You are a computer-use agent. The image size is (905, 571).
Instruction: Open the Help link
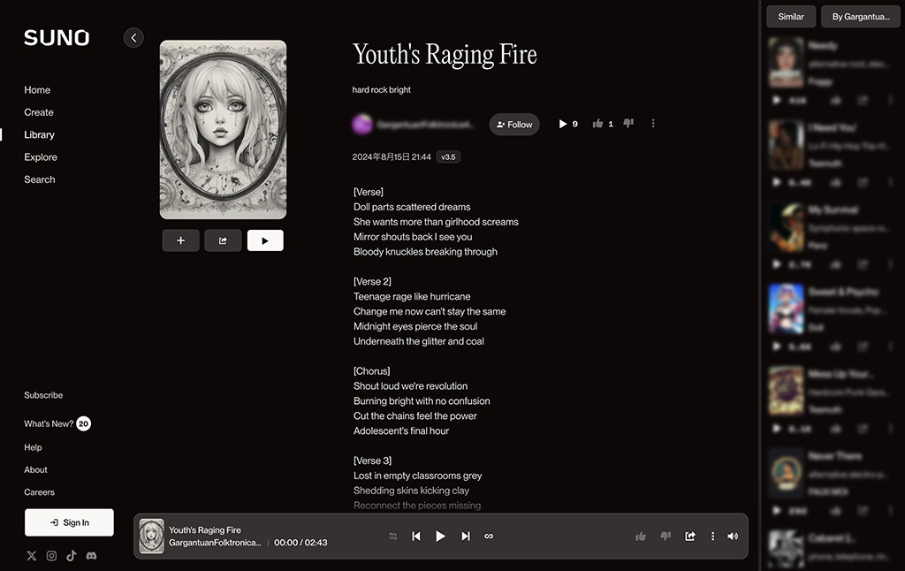[33, 447]
